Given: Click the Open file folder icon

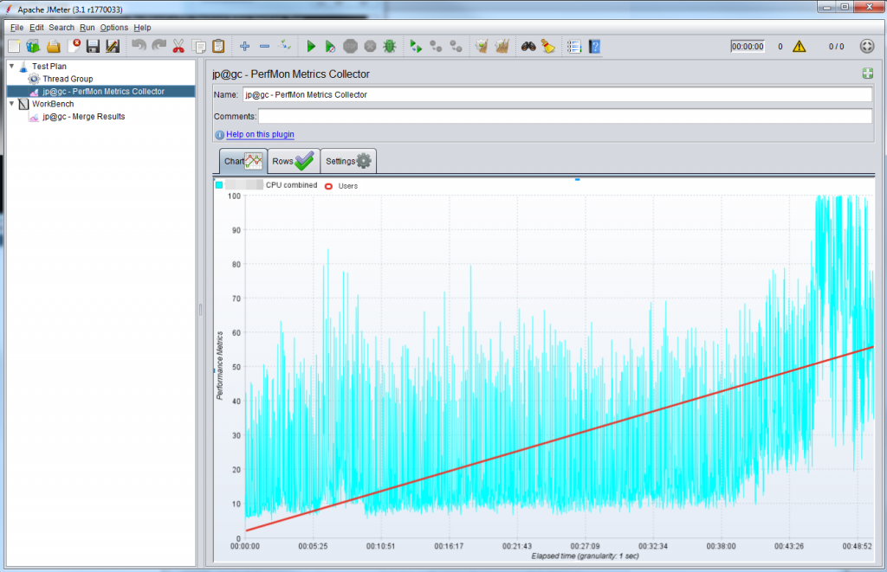Looking at the screenshot, I should [x=53, y=47].
